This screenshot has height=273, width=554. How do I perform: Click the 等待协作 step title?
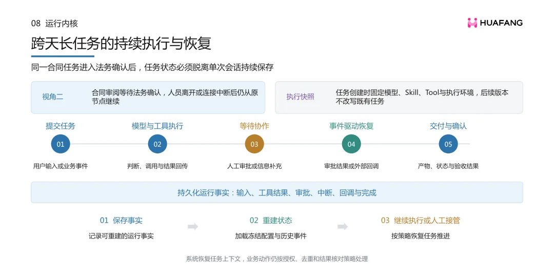[254, 126]
